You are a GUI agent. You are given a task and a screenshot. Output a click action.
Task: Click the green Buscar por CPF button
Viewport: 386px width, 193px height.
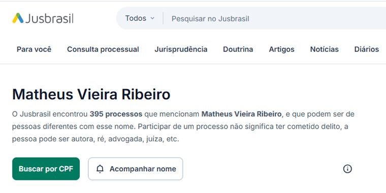[x=46, y=169]
